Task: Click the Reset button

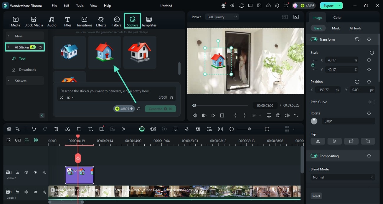Action: [316, 196]
